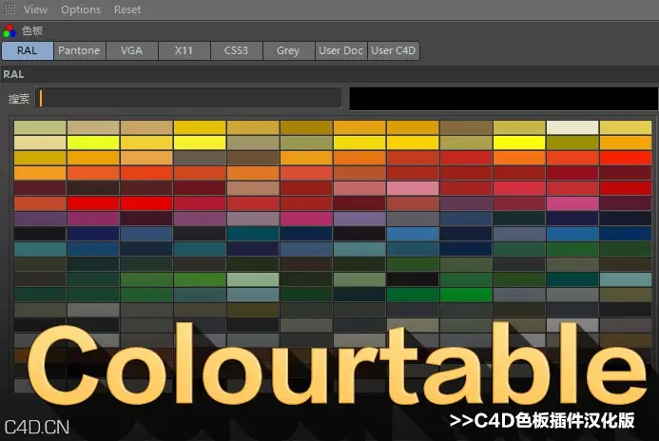
Task: Open the View menu
Action: click(x=35, y=10)
